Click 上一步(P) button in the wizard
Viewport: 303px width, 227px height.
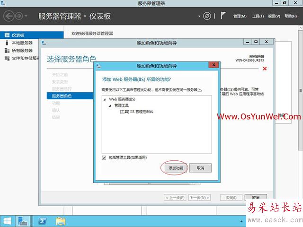pyautogui.click(x=175, y=198)
